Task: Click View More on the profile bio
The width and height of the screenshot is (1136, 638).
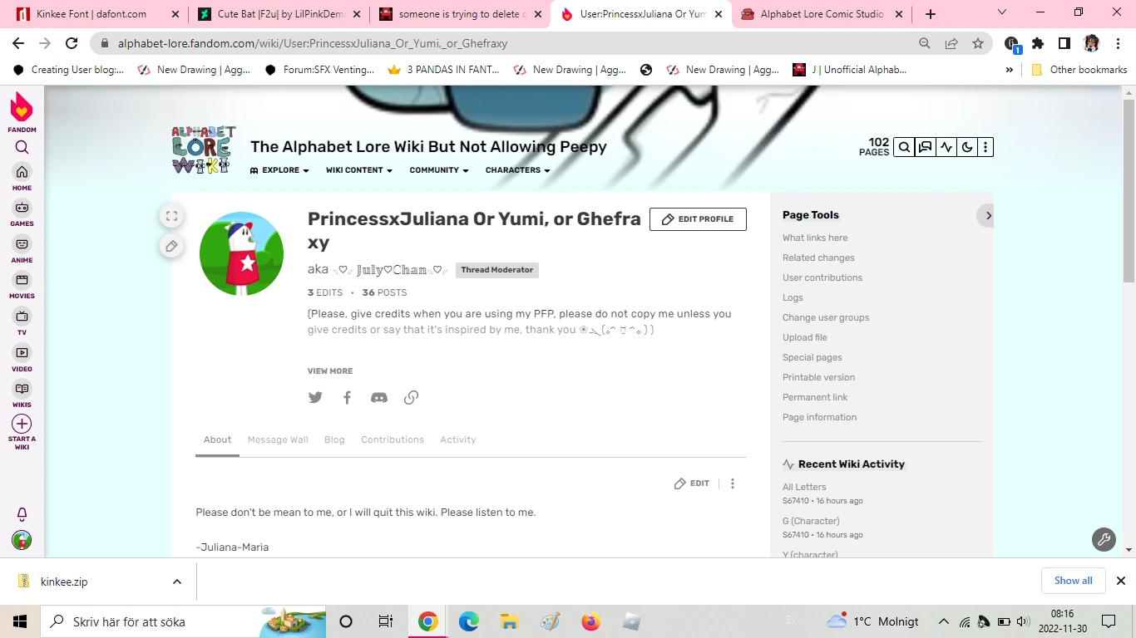Action: [x=329, y=371]
